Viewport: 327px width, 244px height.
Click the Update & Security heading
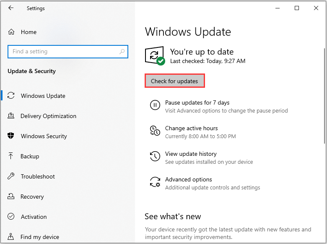tap(32, 71)
